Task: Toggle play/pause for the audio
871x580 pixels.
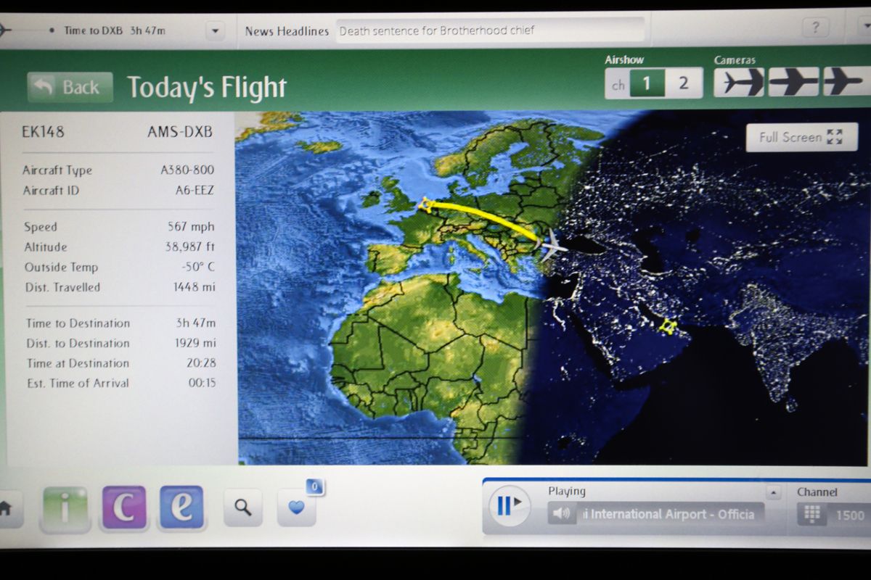Action: [510, 505]
